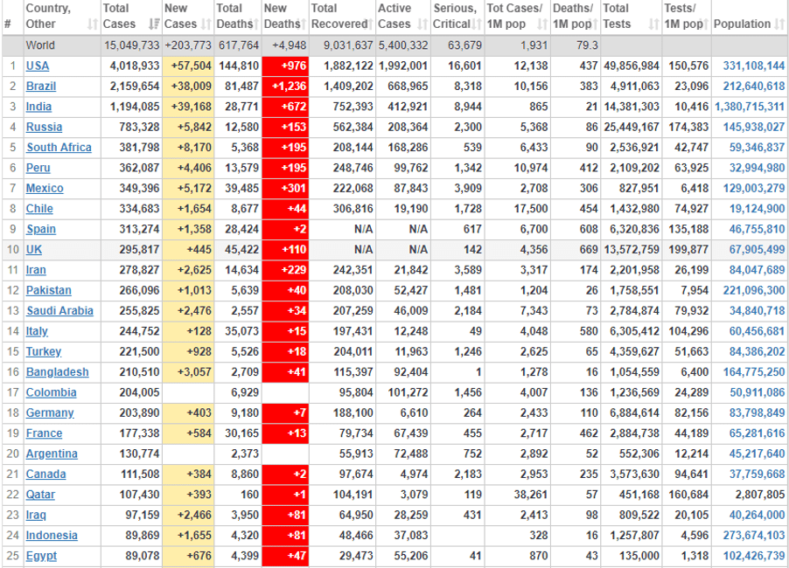Viewport: 789px width, 568px height.
Task: Select USA new deaths cell +976
Action: pyautogui.click(x=285, y=66)
